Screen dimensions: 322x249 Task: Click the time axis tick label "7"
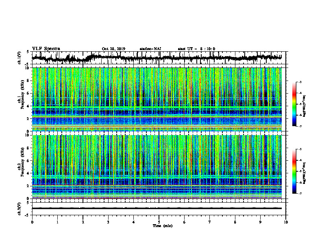pos(210,222)
